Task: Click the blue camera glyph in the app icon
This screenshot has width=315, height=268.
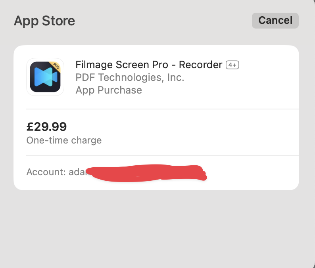Action: point(44,77)
